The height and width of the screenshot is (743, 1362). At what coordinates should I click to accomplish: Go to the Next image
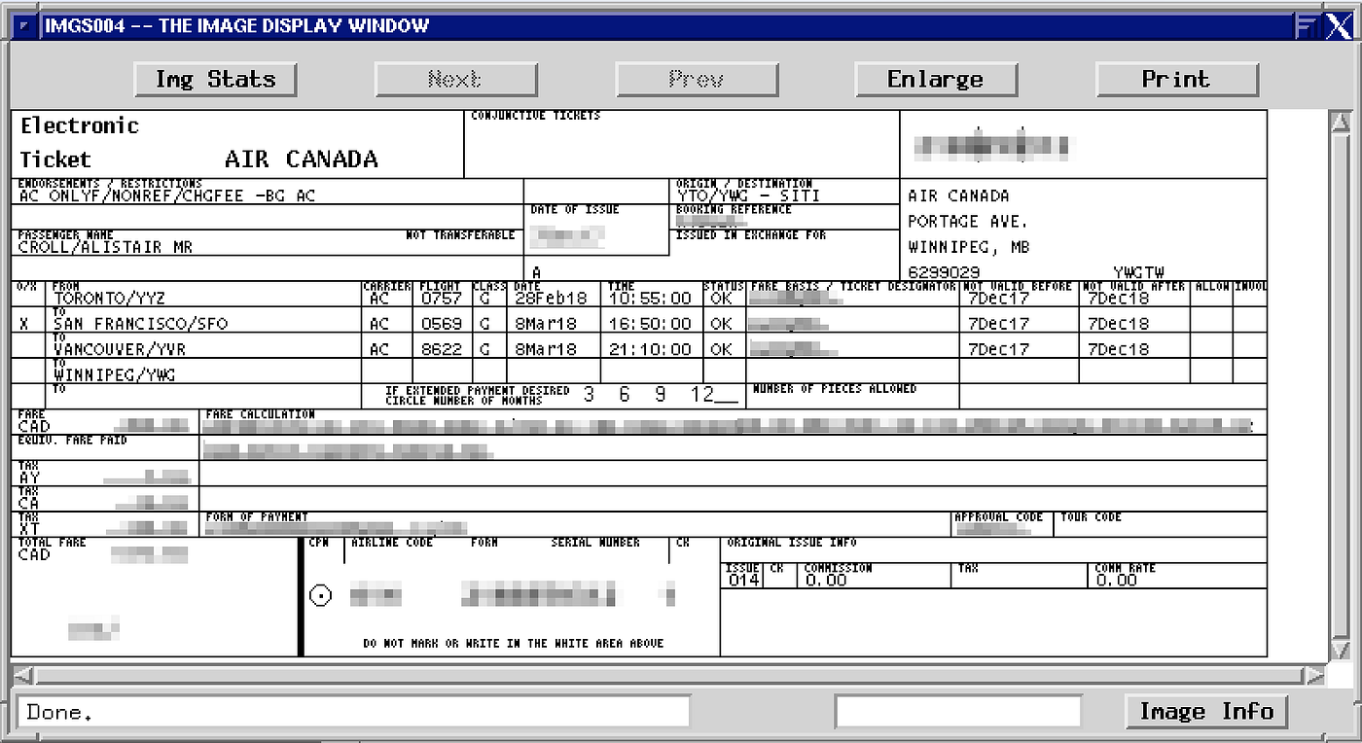click(x=455, y=80)
